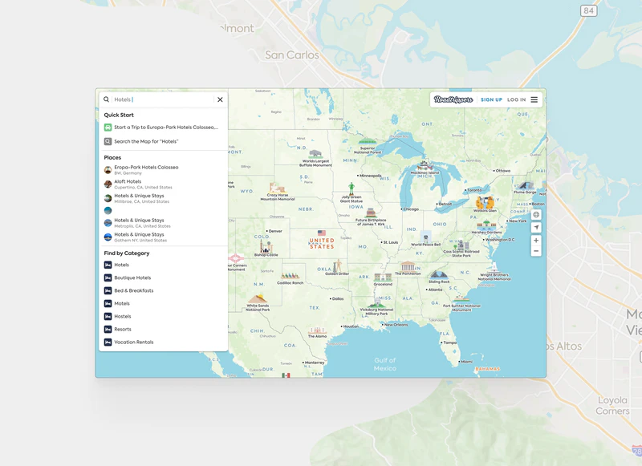642x466 pixels.
Task: Click the World's Largest Buffalo Monument marker
Action: tap(315, 155)
